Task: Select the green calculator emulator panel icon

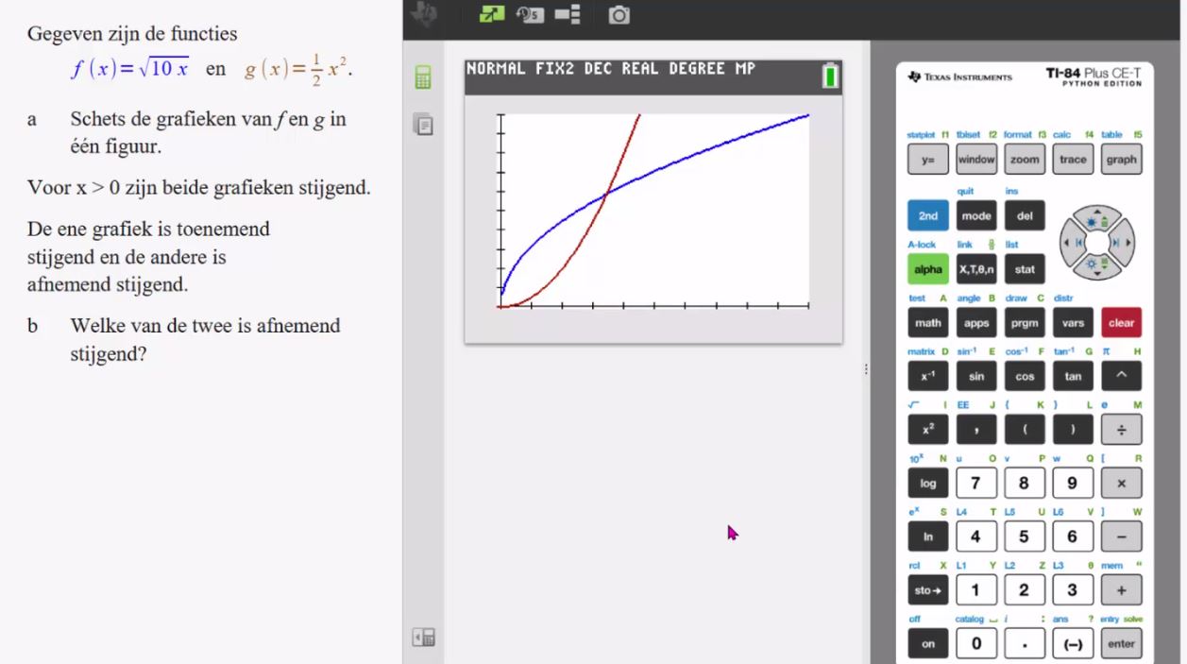Action: point(423,78)
